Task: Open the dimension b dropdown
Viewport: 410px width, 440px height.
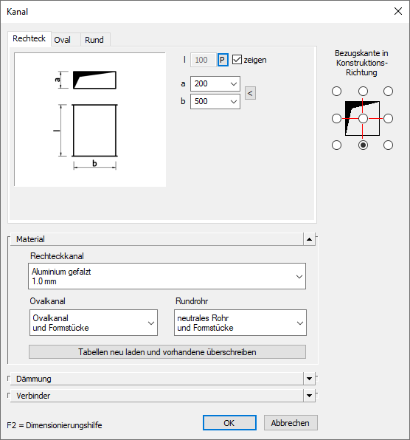Action: point(215,101)
